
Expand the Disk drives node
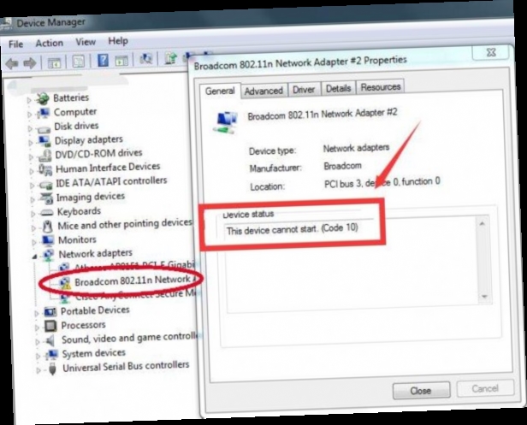pos(30,129)
